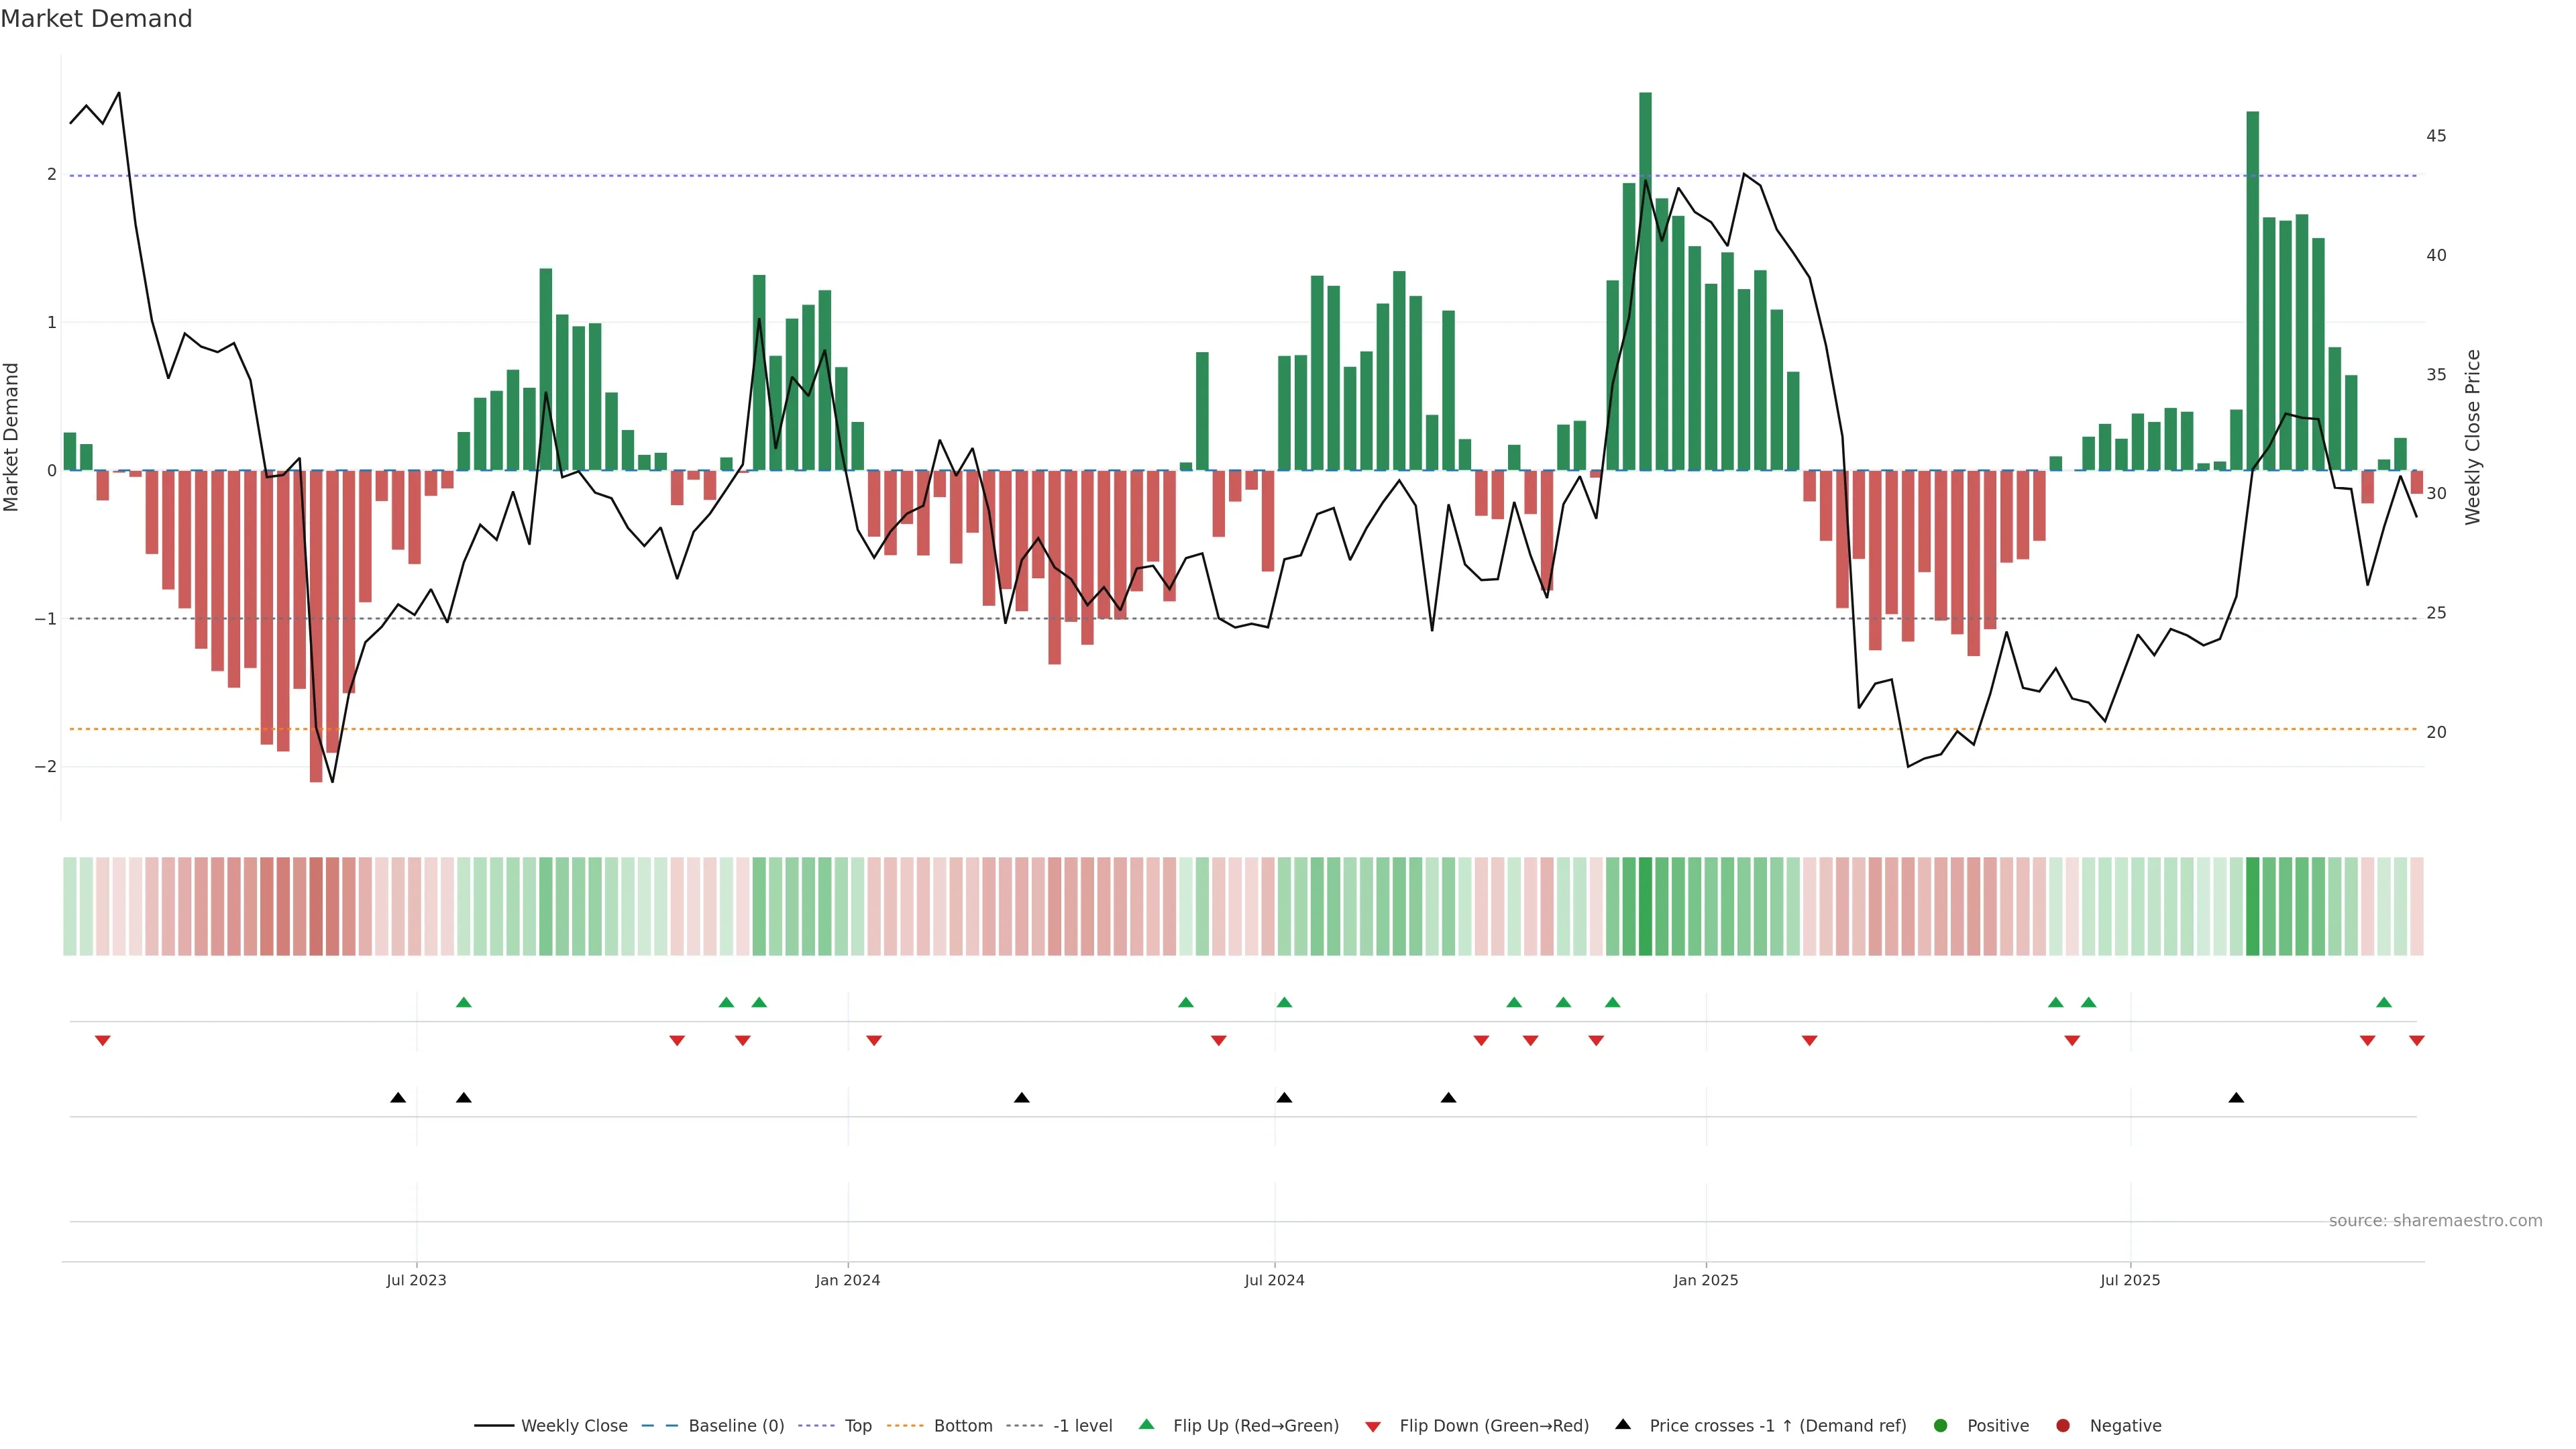Image resolution: width=2576 pixels, height=1449 pixels.
Task: Click the red Flip Down legend triangle
Action: (1373, 1426)
